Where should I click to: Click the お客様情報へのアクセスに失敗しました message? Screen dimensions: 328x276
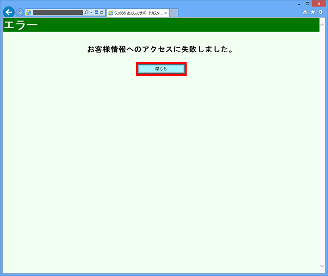(x=160, y=49)
